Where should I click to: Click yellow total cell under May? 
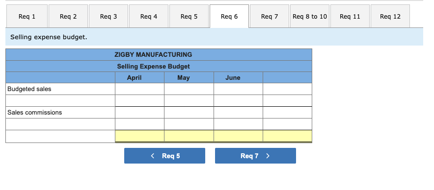[x=189, y=136]
